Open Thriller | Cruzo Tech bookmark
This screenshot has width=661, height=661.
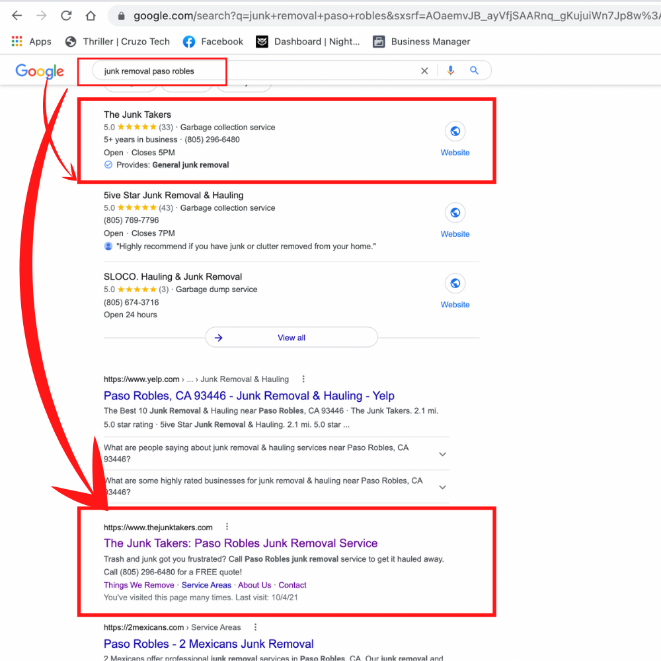pyautogui.click(x=118, y=41)
